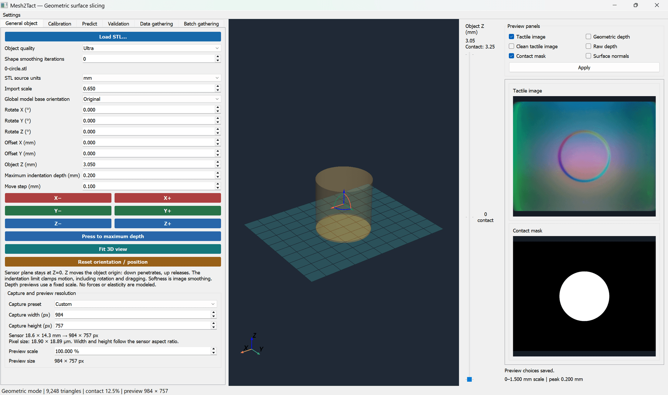The image size is (668, 395).
Task: Open the Settings menu
Action: click(12, 15)
